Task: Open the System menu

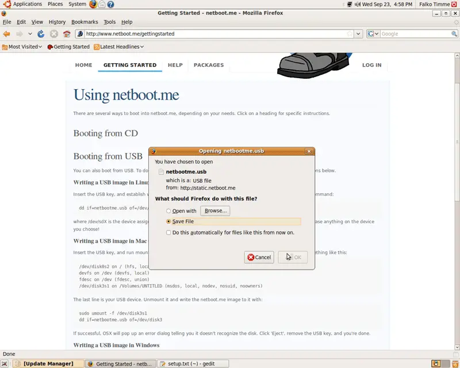Action: pyautogui.click(x=78, y=4)
